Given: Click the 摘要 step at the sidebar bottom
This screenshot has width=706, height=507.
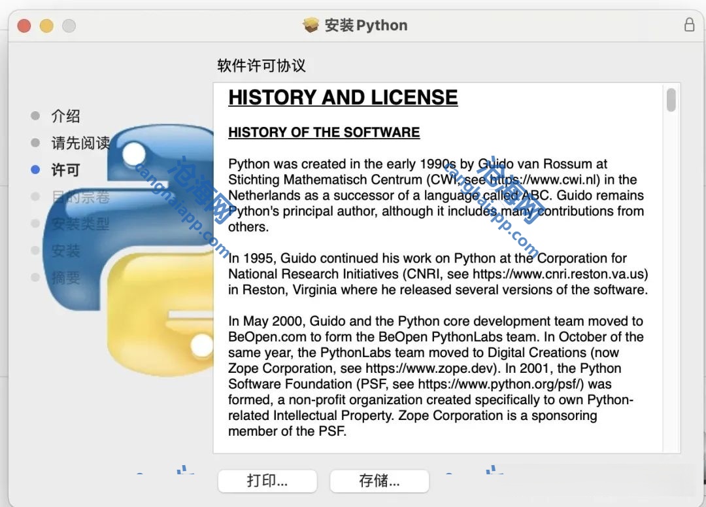Looking at the screenshot, I should tap(65, 277).
